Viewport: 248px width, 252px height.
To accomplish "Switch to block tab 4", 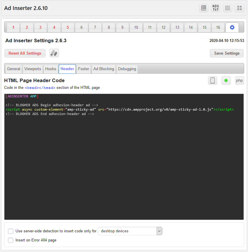I will [x=54, y=27].
